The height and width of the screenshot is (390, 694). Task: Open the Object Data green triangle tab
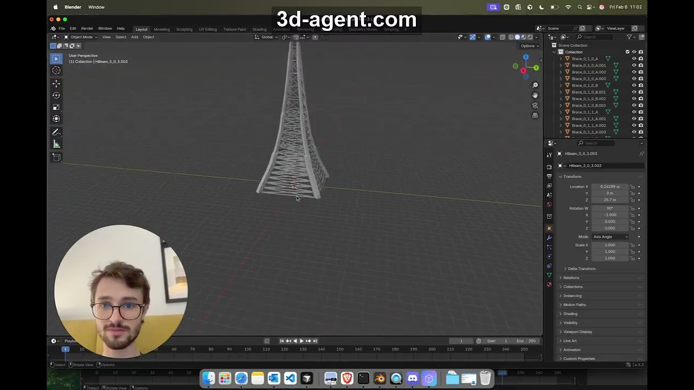tap(549, 275)
